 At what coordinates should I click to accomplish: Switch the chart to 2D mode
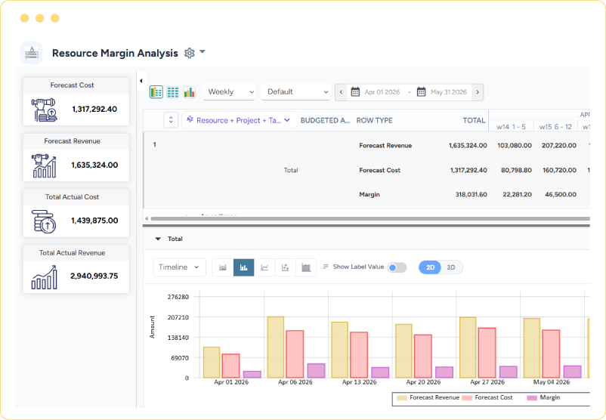coord(430,267)
